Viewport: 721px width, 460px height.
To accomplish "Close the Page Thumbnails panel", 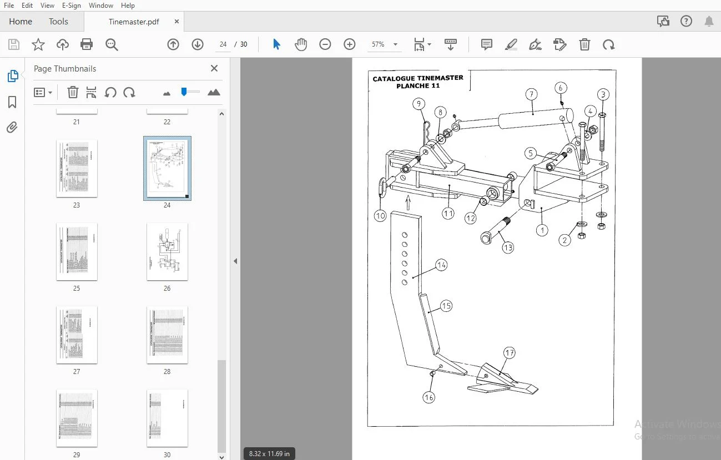I will 214,68.
